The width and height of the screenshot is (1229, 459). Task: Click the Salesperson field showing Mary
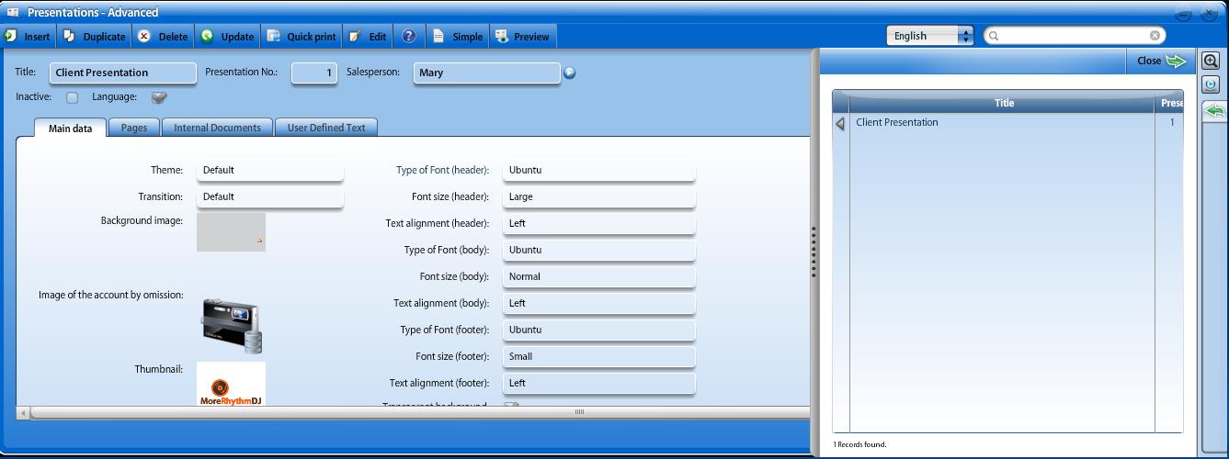[x=486, y=73]
